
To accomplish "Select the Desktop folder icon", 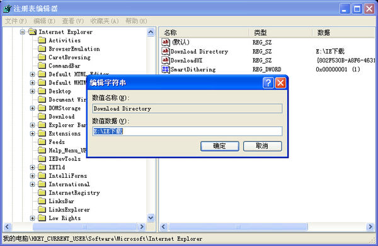I will pos(42,91).
